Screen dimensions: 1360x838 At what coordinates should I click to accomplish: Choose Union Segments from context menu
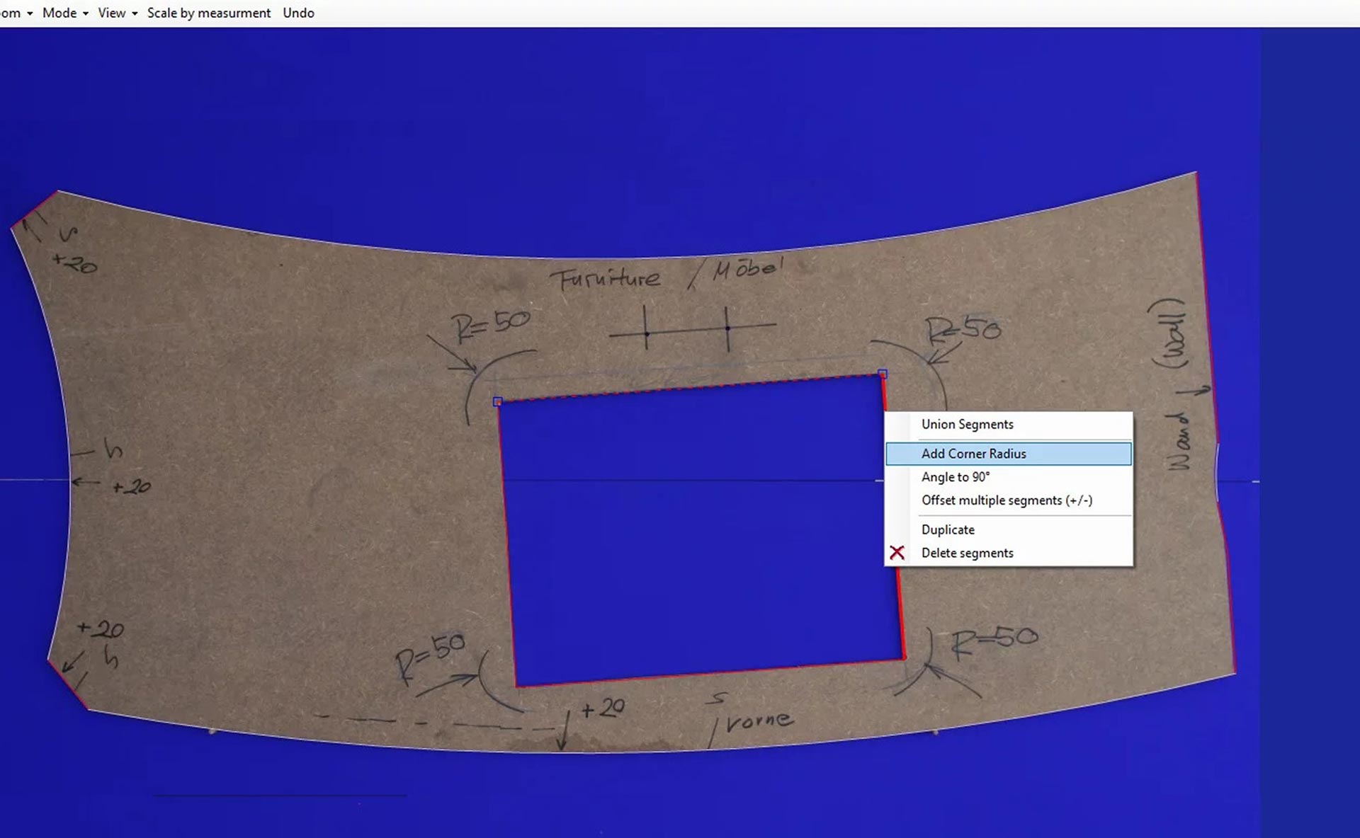point(967,424)
